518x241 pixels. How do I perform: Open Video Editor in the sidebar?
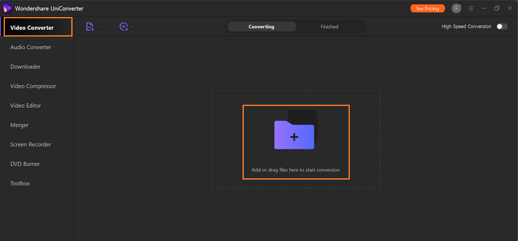click(26, 105)
